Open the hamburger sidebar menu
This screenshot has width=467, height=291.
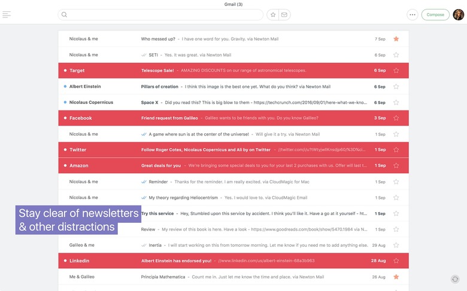(7, 14)
